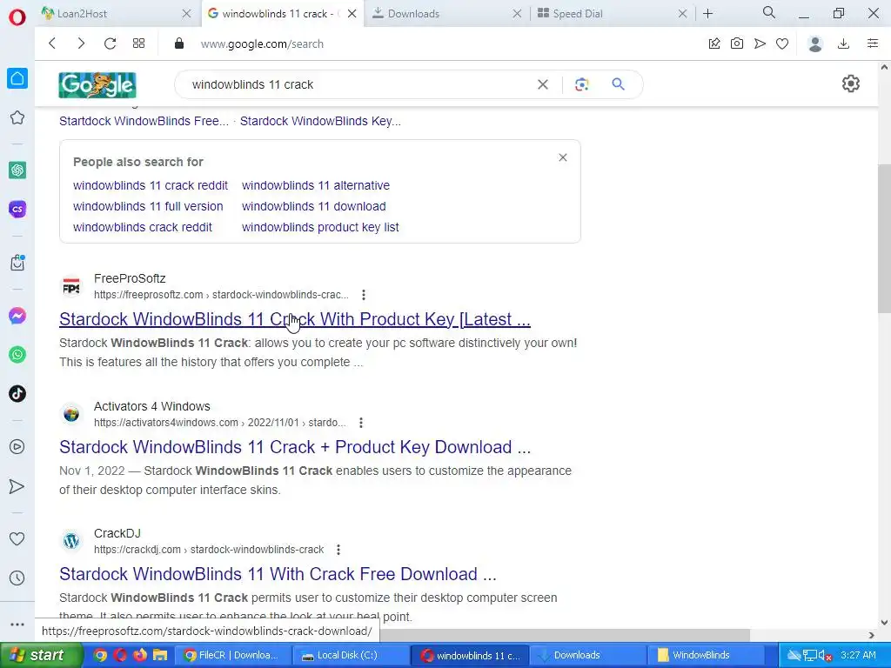Open more options for FreeProSoftz result
Viewport: 891px width, 668px height.
click(x=364, y=295)
